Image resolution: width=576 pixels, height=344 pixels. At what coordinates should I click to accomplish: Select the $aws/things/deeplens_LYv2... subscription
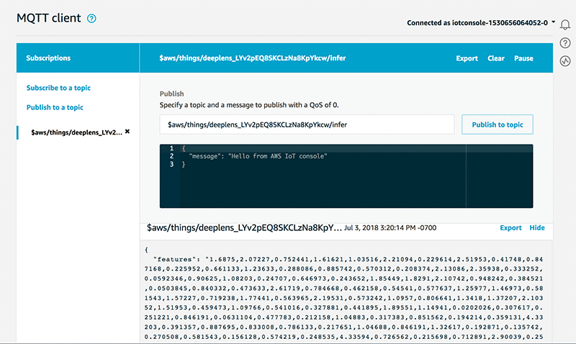[76, 132]
